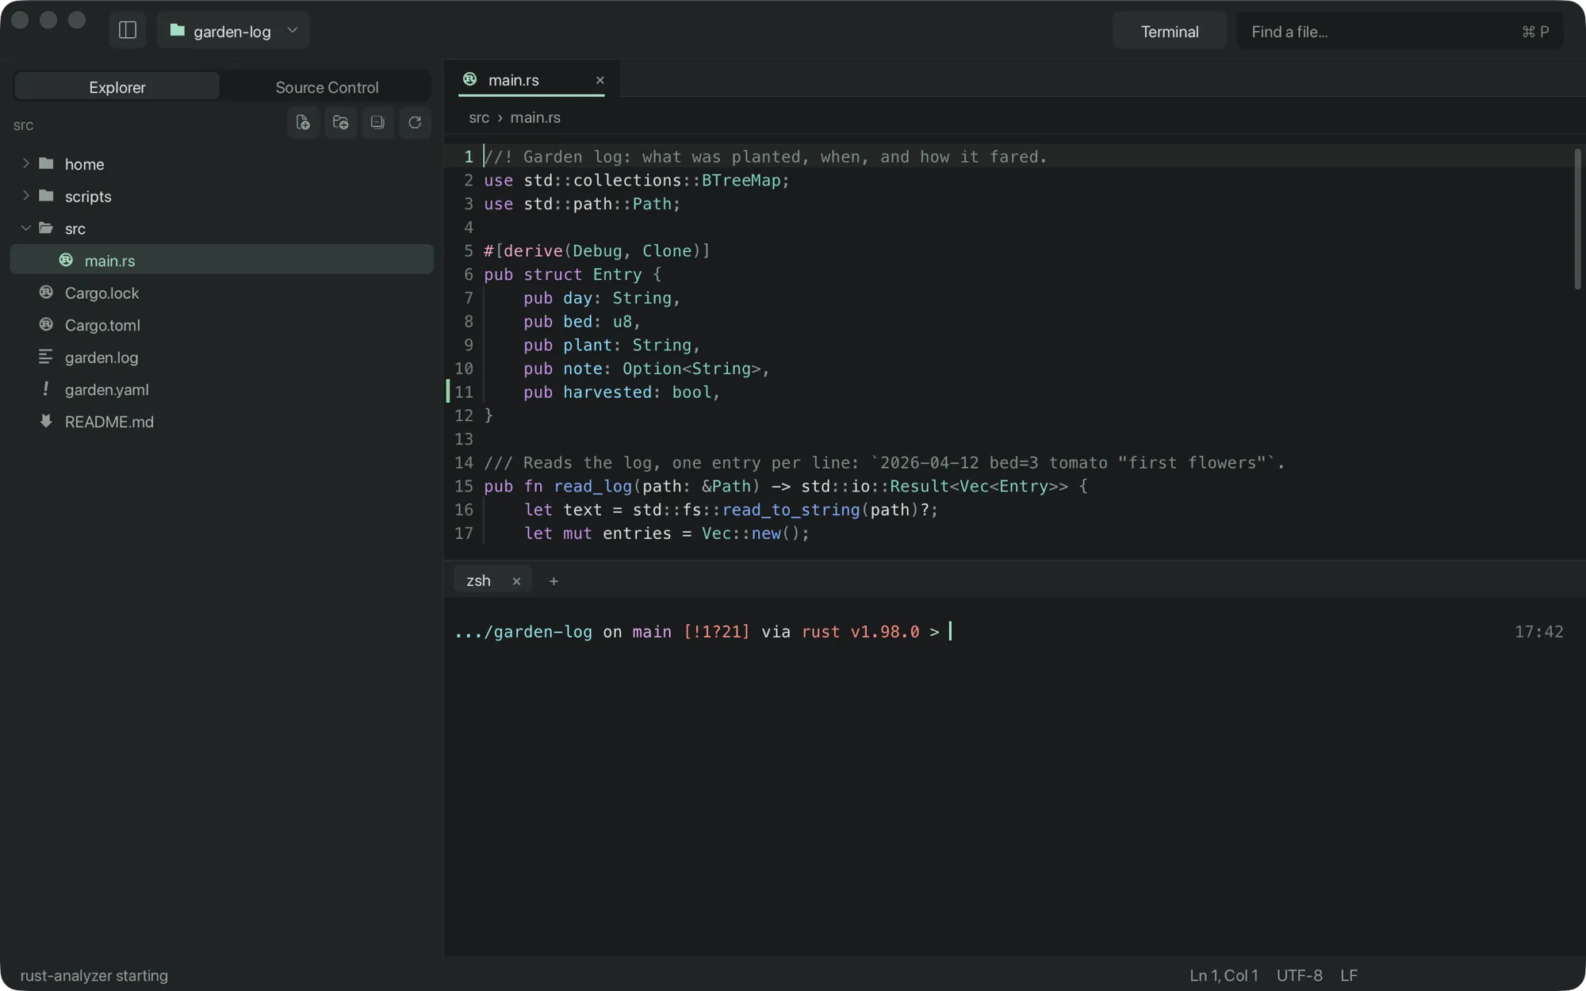Expand the scripts folder chevron
The image size is (1586, 991).
pyautogui.click(x=25, y=195)
